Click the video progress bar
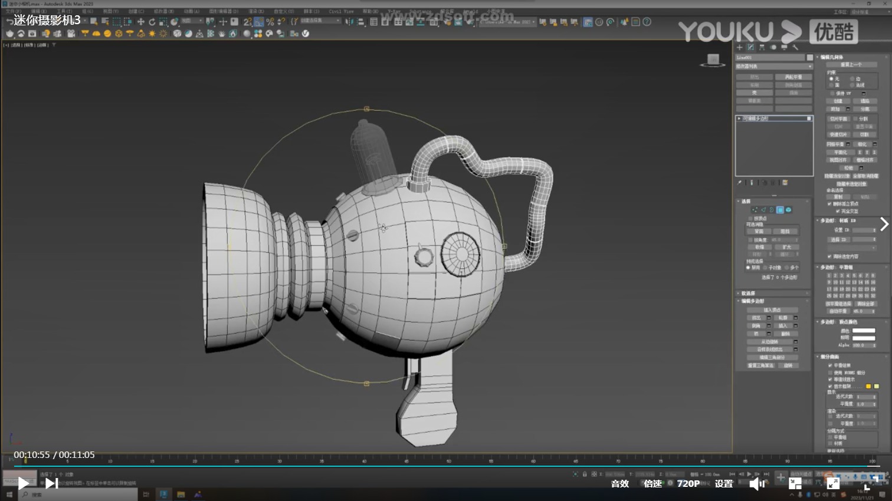 click(x=446, y=466)
